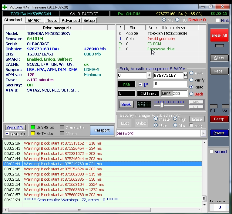Click the password input field
This screenshot has width=232, height=214.
coord(158,133)
